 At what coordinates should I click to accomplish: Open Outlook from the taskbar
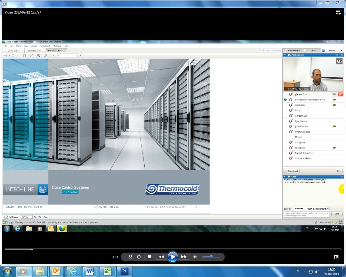point(56,271)
